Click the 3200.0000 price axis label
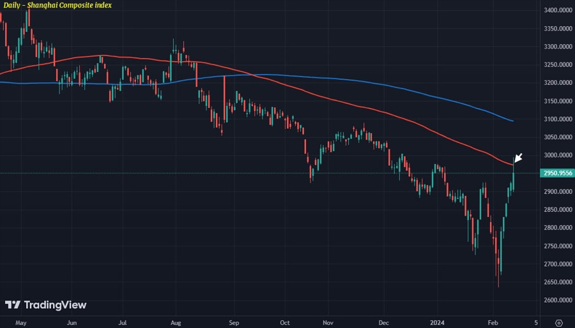Screen dimensions: 575x328 pos(557,83)
